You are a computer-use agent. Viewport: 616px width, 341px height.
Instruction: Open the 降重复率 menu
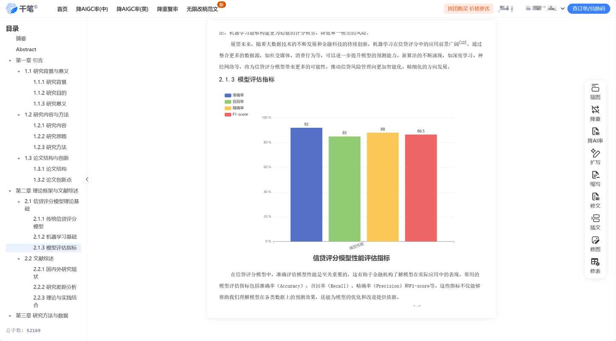(x=168, y=9)
